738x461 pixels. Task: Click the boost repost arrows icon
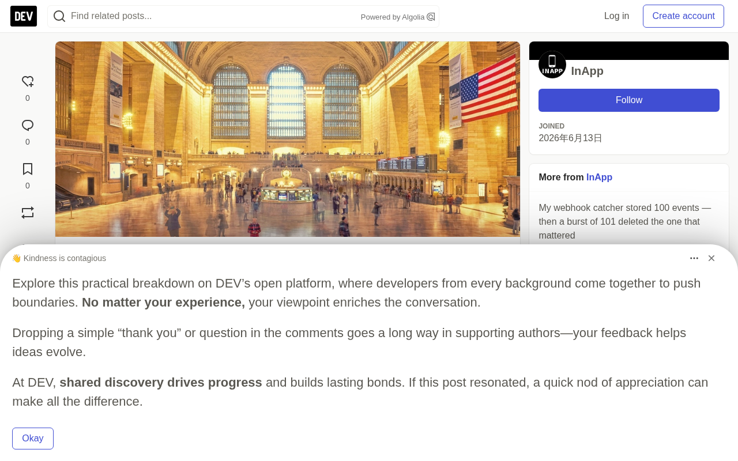coord(28,213)
